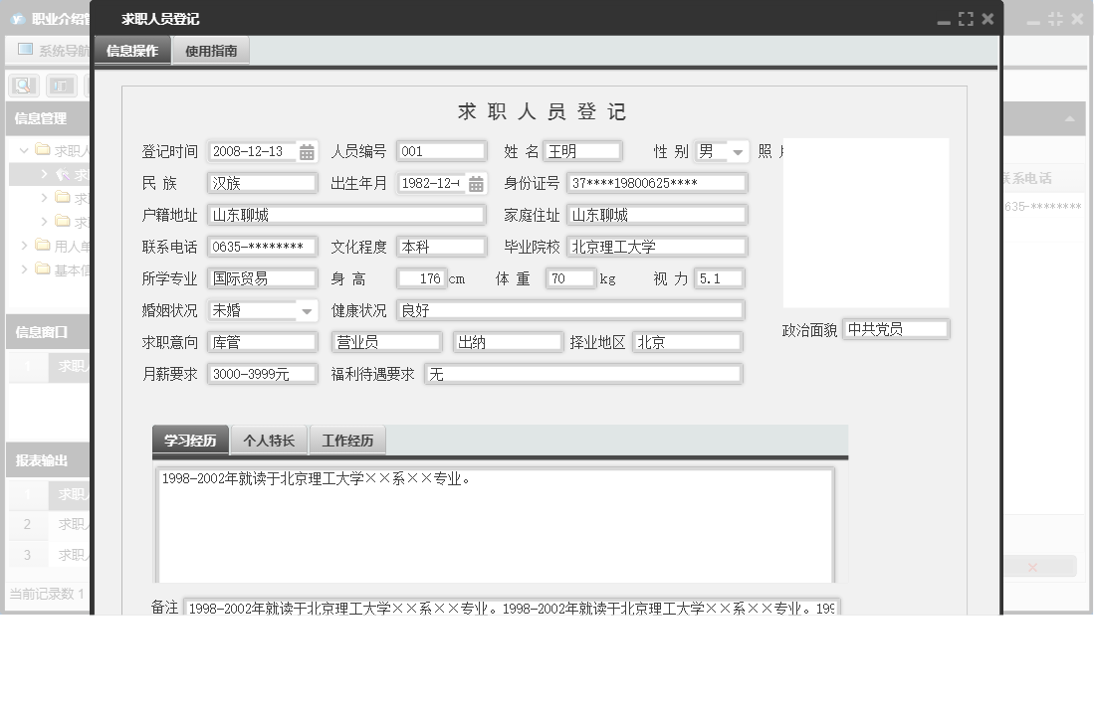The image size is (1094, 711).
Task: Switch to the 工作经历 tab
Action: point(347,439)
